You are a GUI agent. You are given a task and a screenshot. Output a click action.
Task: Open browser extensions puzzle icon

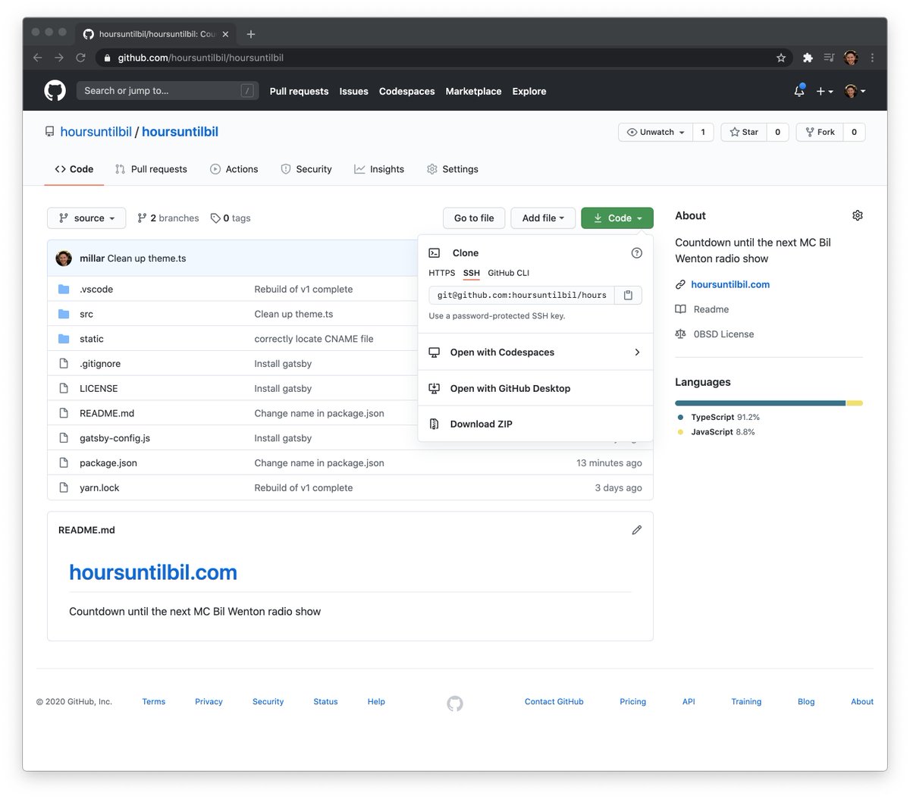point(808,58)
